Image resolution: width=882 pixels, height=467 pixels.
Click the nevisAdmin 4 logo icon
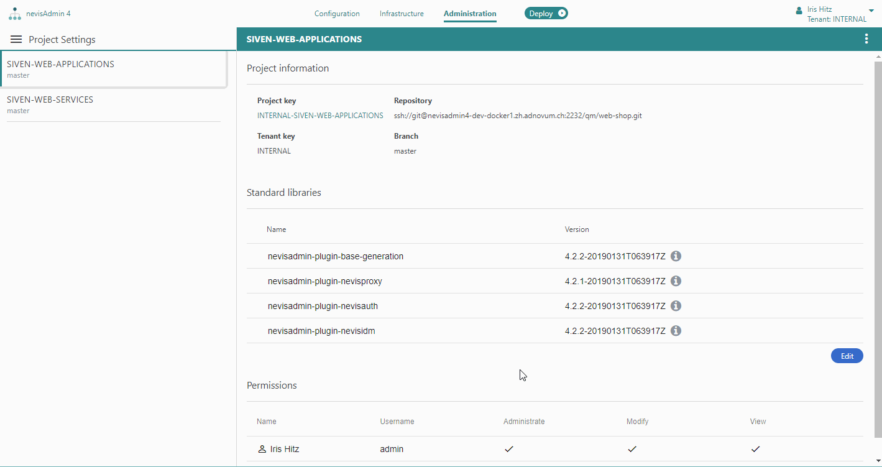(15, 14)
